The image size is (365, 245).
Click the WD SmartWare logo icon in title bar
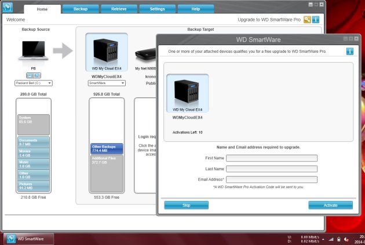(x=8, y=7)
